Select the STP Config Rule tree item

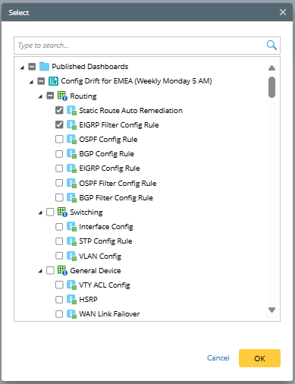[x=105, y=241]
